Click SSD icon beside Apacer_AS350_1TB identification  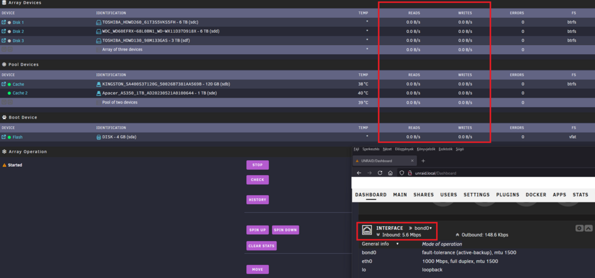tap(99, 93)
